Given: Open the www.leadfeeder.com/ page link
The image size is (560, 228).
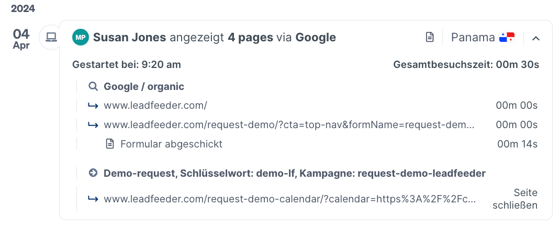Looking at the screenshot, I should (x=155, y=106).
